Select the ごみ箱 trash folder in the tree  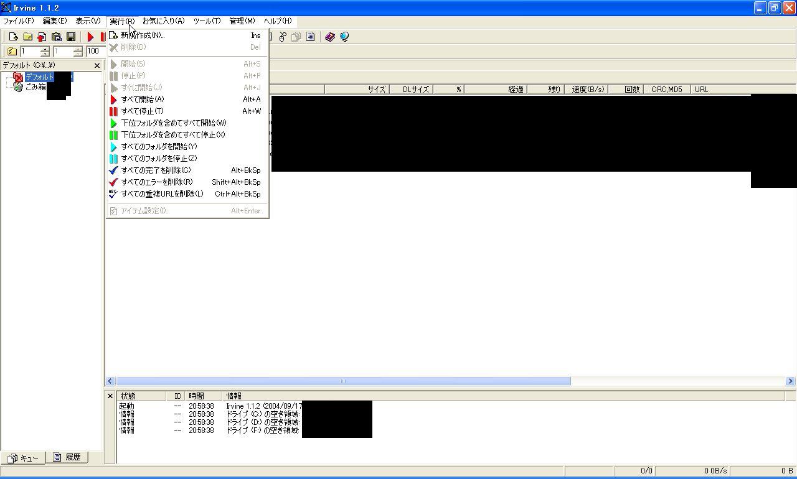[35, 87]
